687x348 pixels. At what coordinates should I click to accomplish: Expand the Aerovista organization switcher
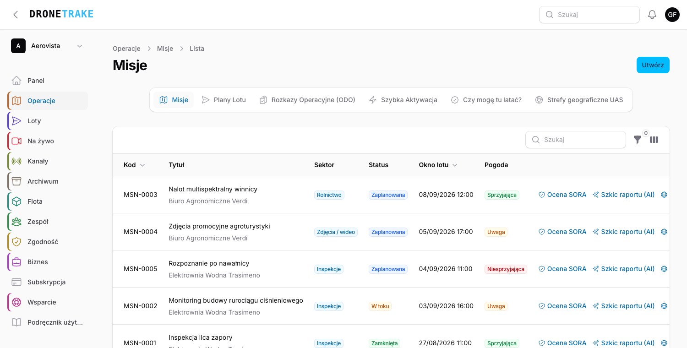click(48, 46)
